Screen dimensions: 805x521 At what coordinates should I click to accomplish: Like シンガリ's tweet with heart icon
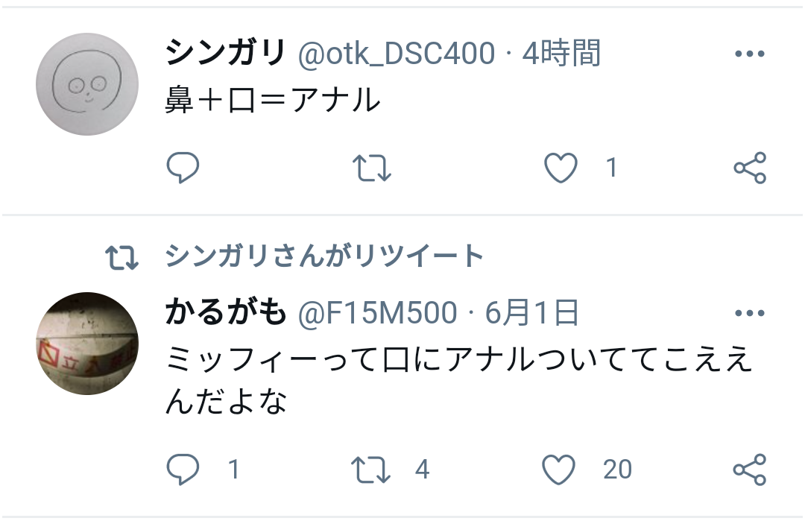coord(561,168)
